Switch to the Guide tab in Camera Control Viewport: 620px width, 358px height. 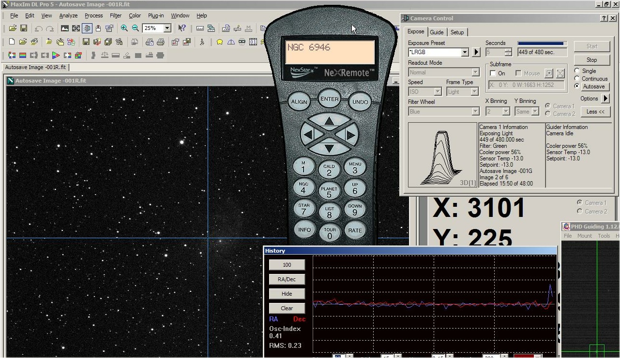[x=437, y=32]
